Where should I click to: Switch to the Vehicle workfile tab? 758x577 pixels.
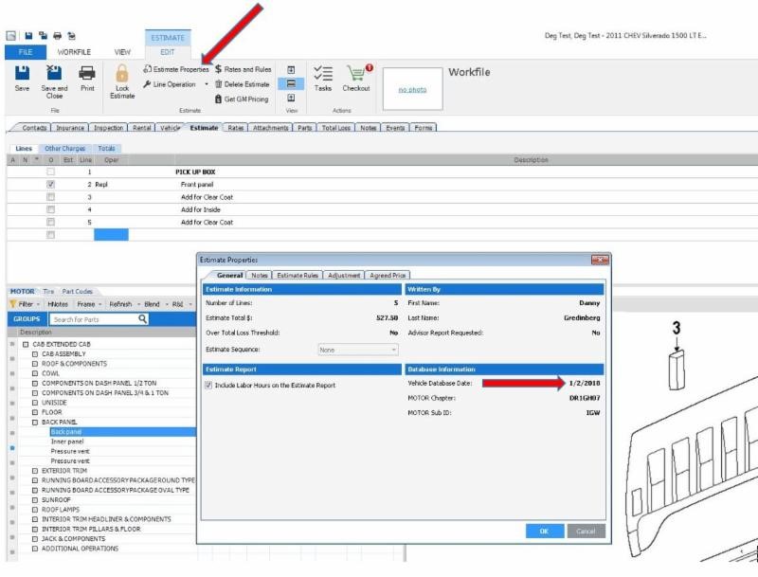(x=170, y=128)
